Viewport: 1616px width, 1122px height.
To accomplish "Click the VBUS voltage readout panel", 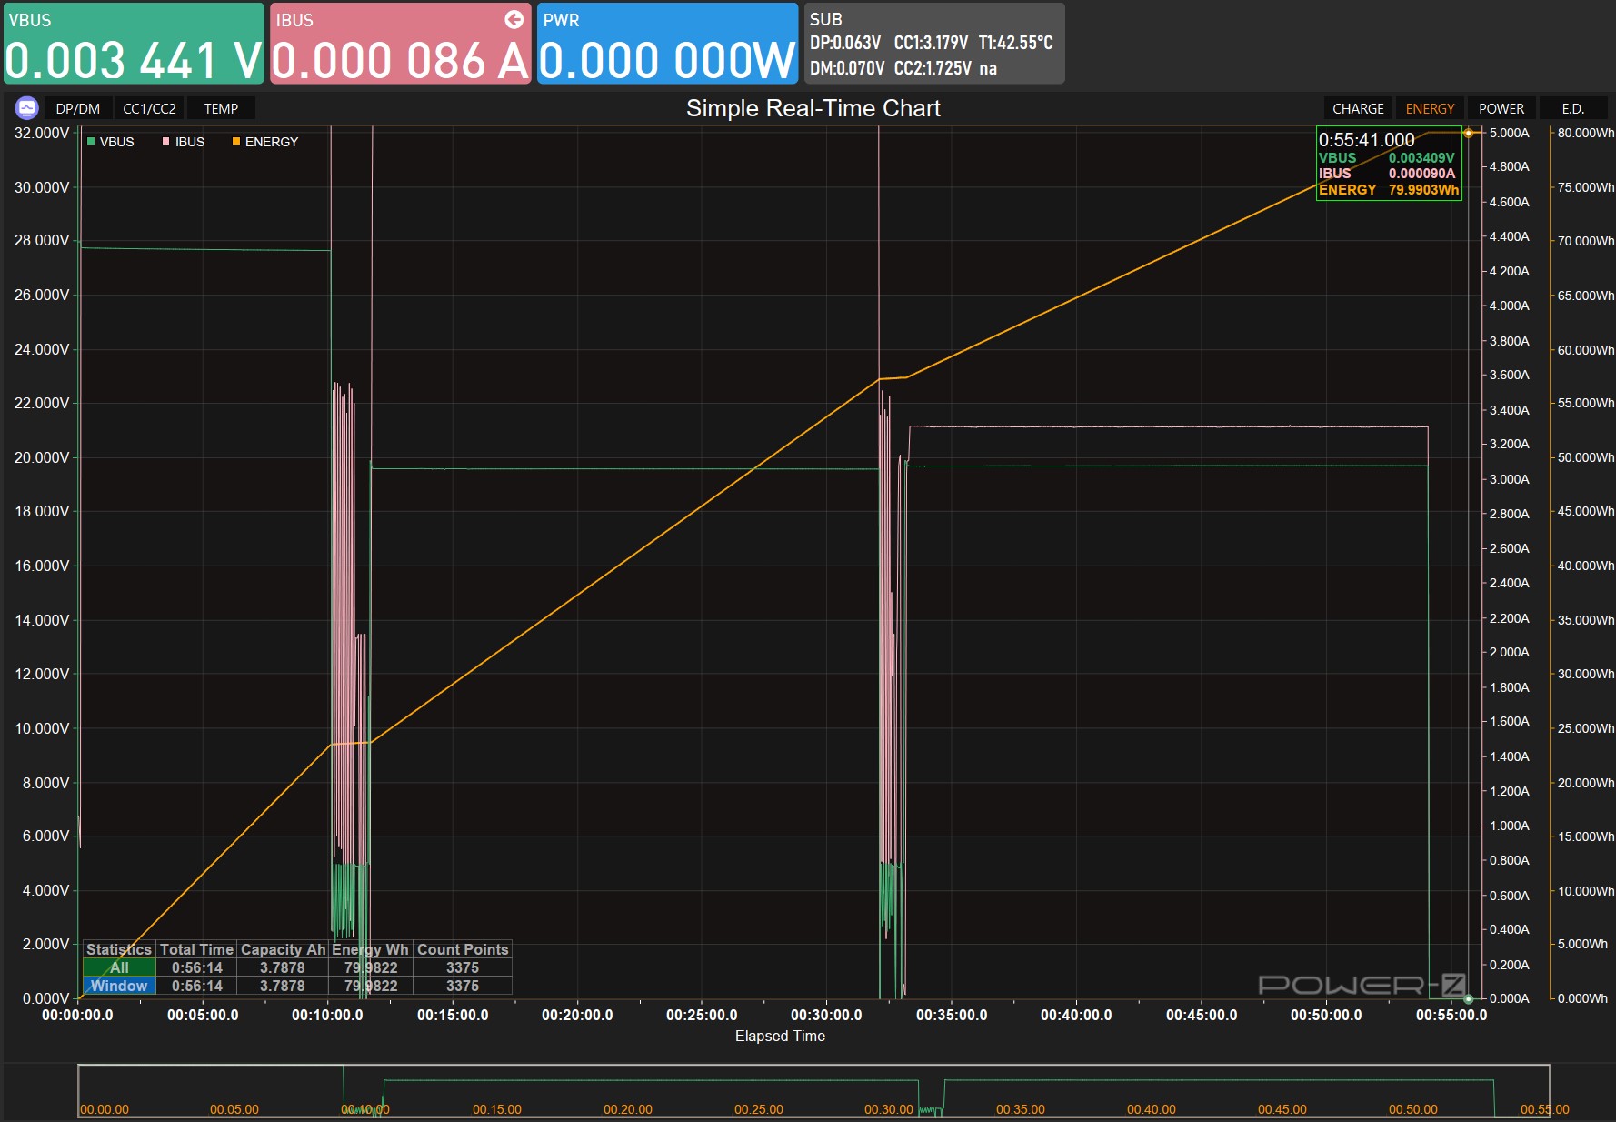I will (134, 44).
